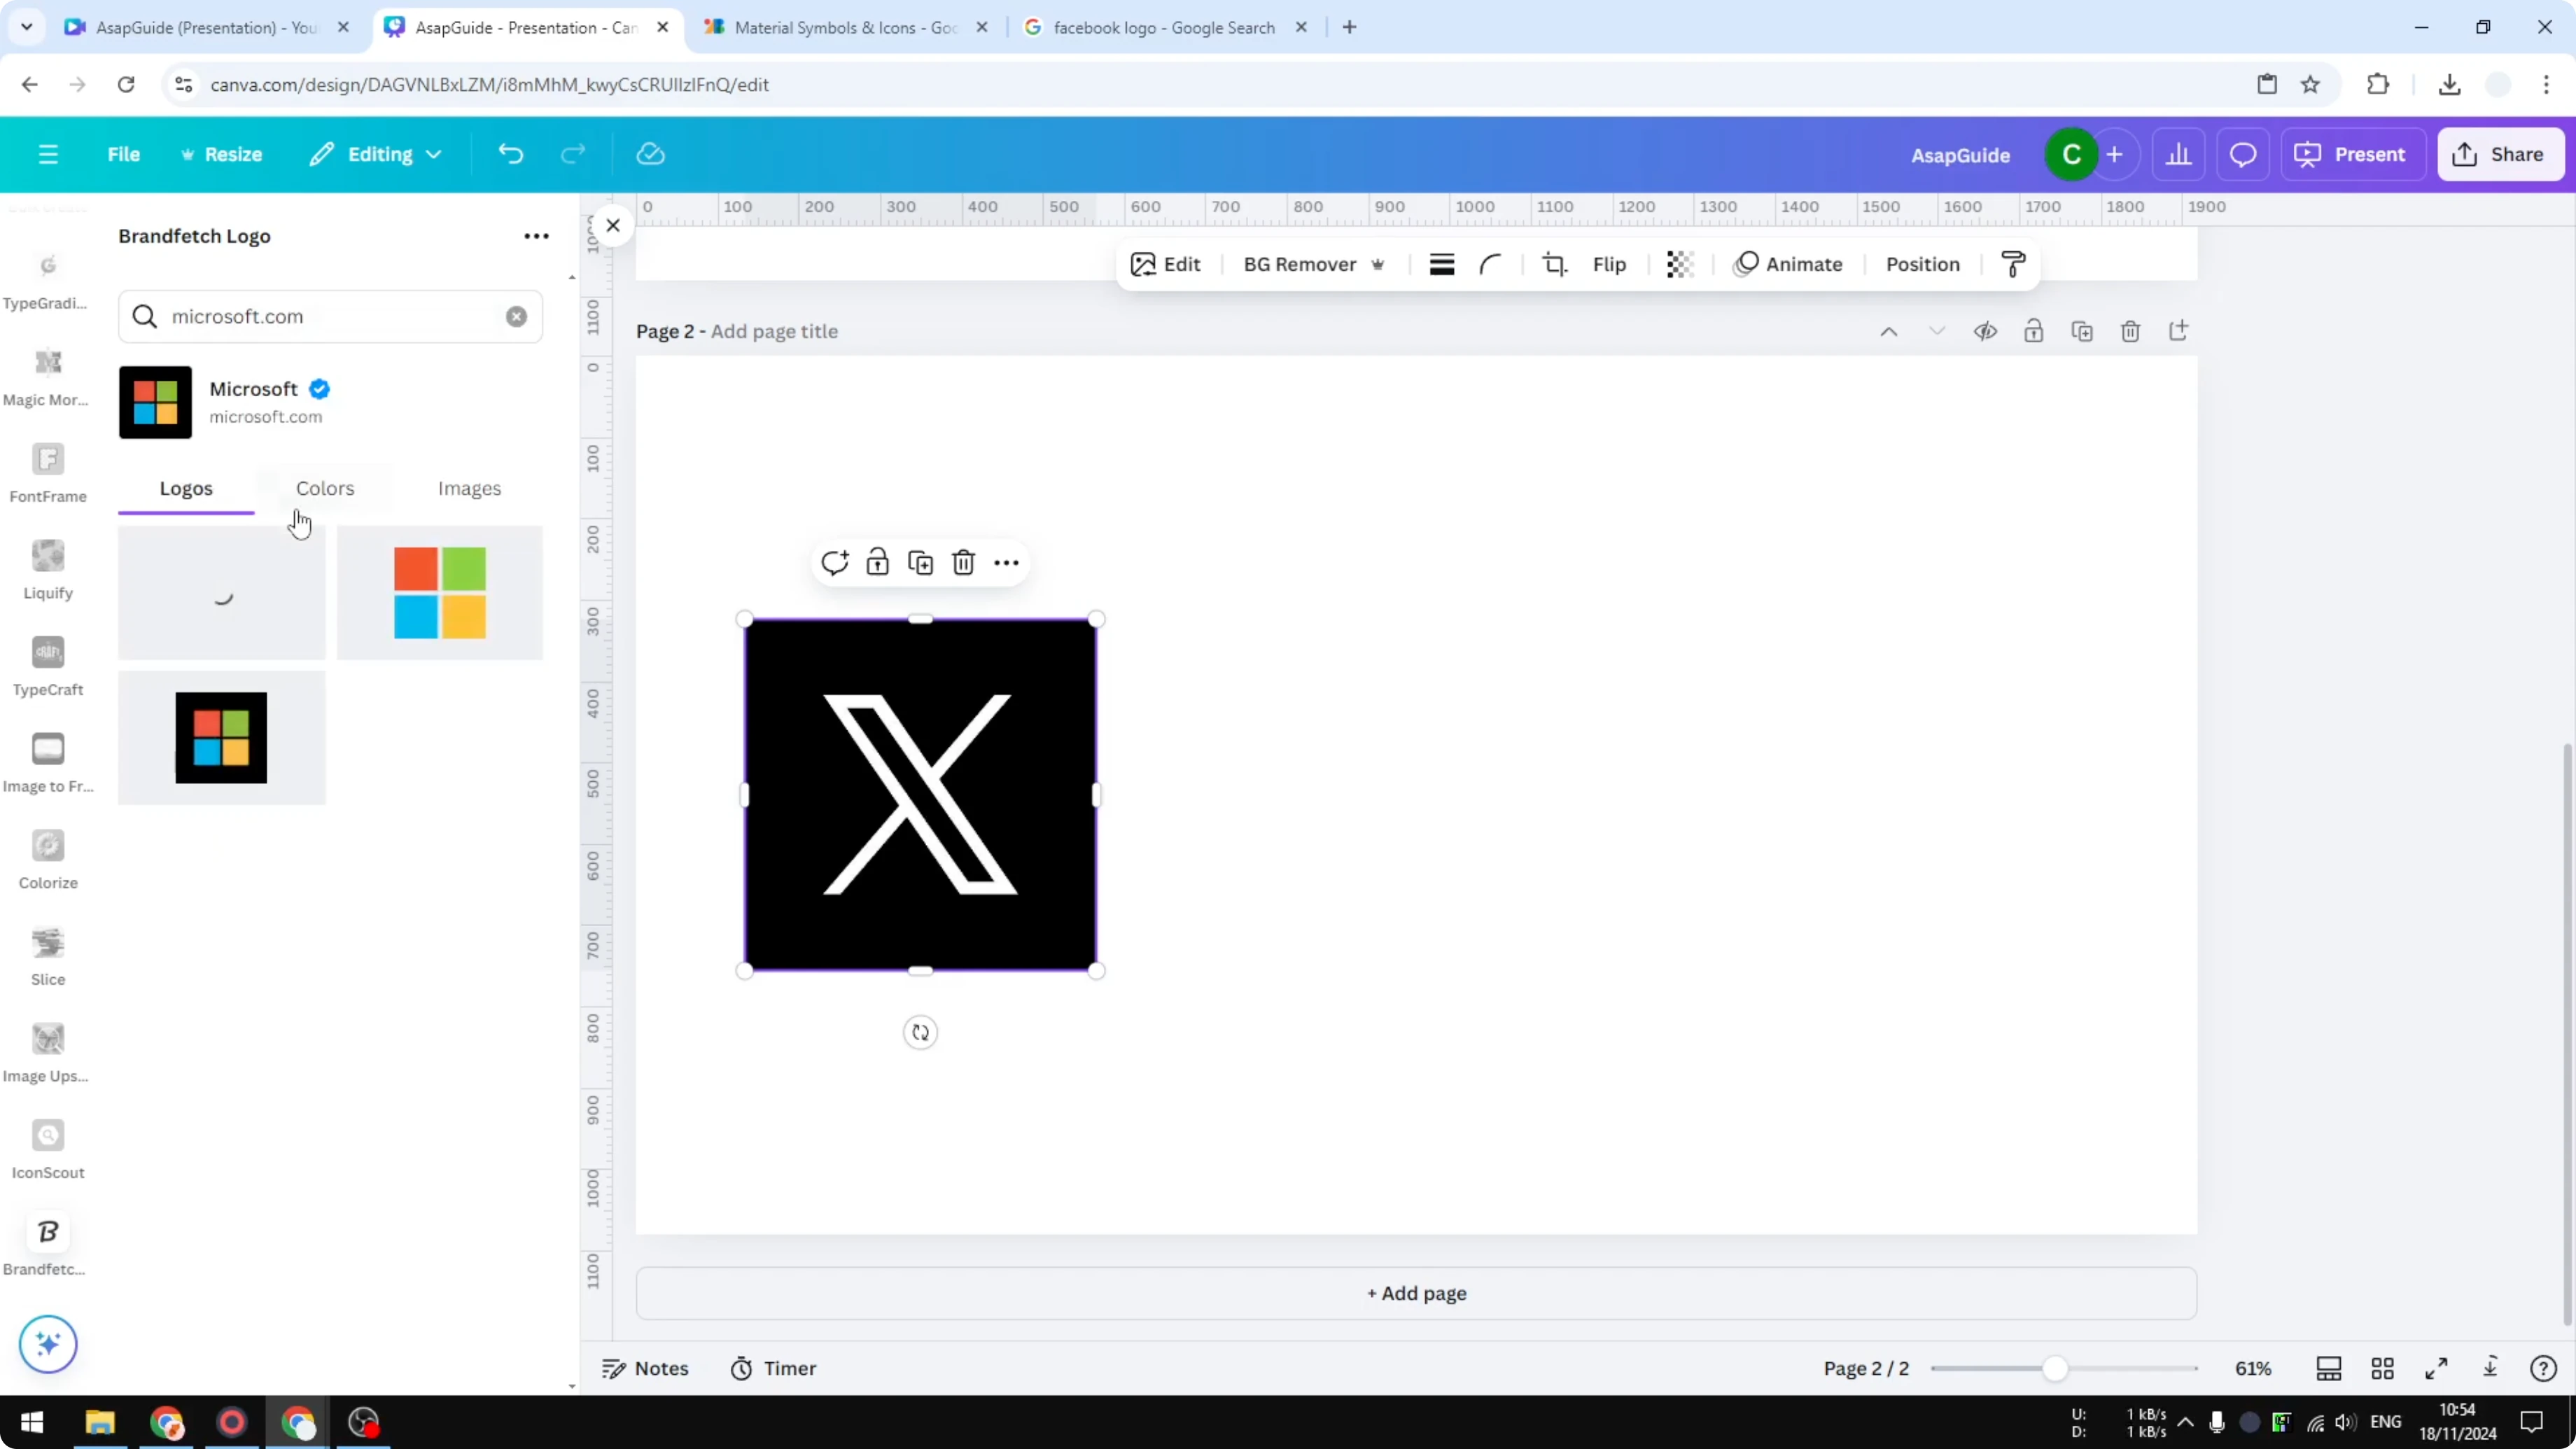Toggle Page 2 visibility with eye icon
The height and width of the screenshot is (1449, 2576).
pyautogui.click(x=1986, y=330)
